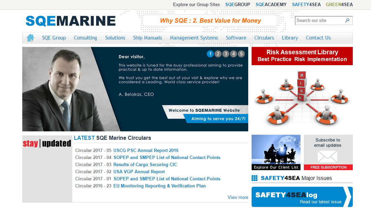Open the Library menu
The width and height of the screenshot is (371, 208).
pos(290,38)
